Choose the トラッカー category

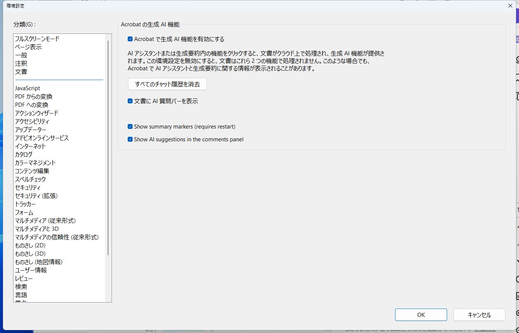click(25, 204)
